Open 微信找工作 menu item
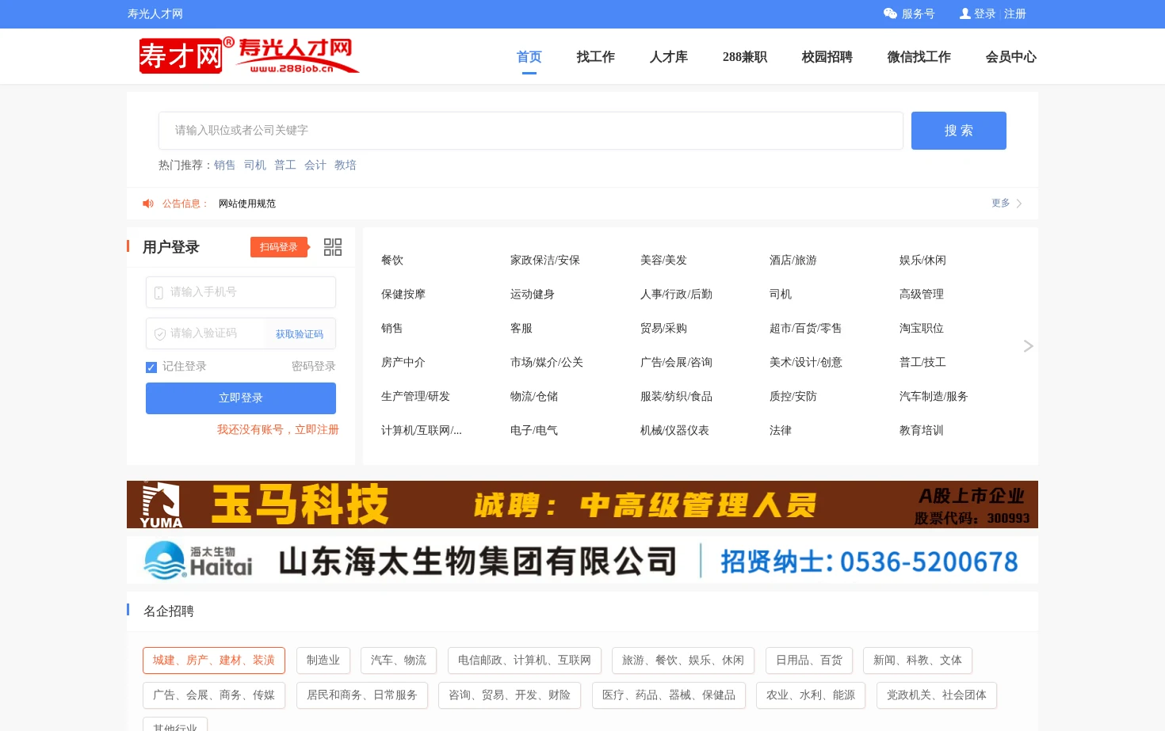The height and width of the screenshot is (731, 1165). [x=919, y=57]
